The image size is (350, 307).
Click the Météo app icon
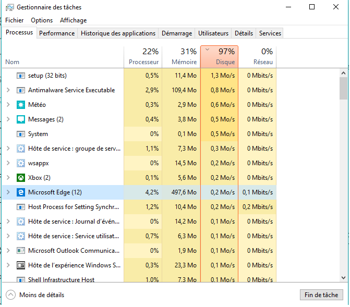21,105
